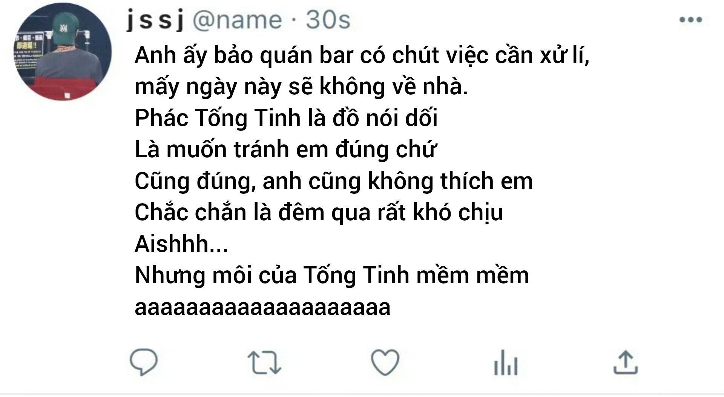
Task: Like the tweet with the heart icon
Action: coord(385,362)
